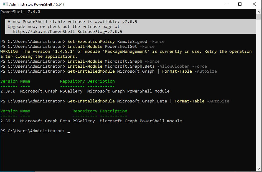
Task: Click the '-AllowClobber' parameter text
Action: click(x=173, y=66)
